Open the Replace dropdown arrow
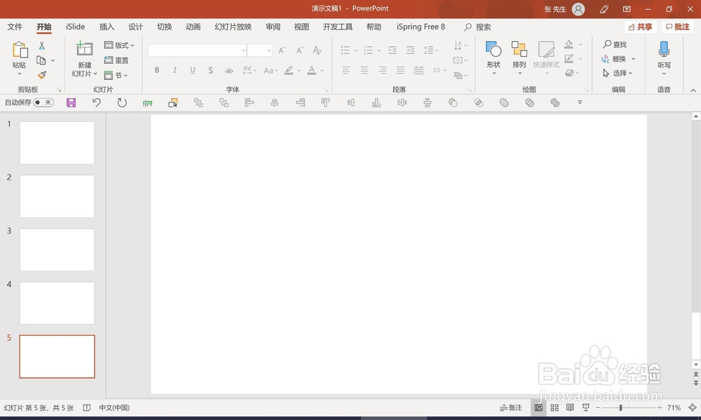The image size is (701, 420). click(633, 59)
